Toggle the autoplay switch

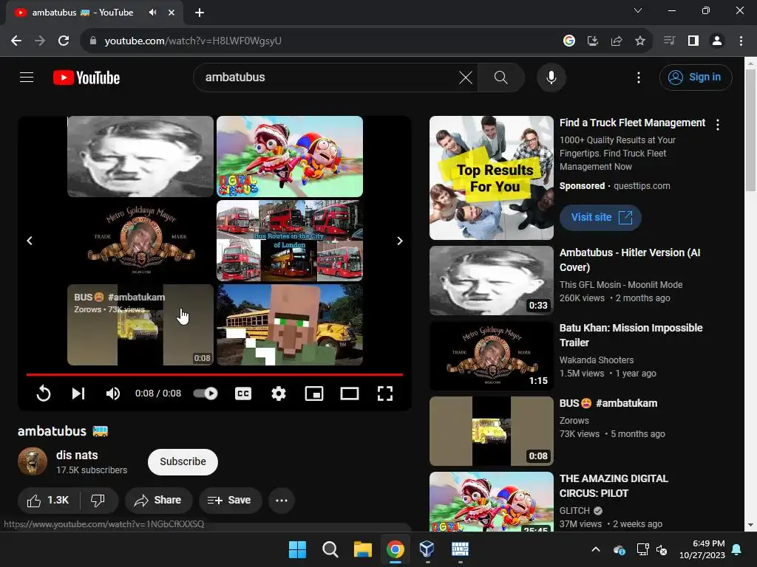point(206,394)
